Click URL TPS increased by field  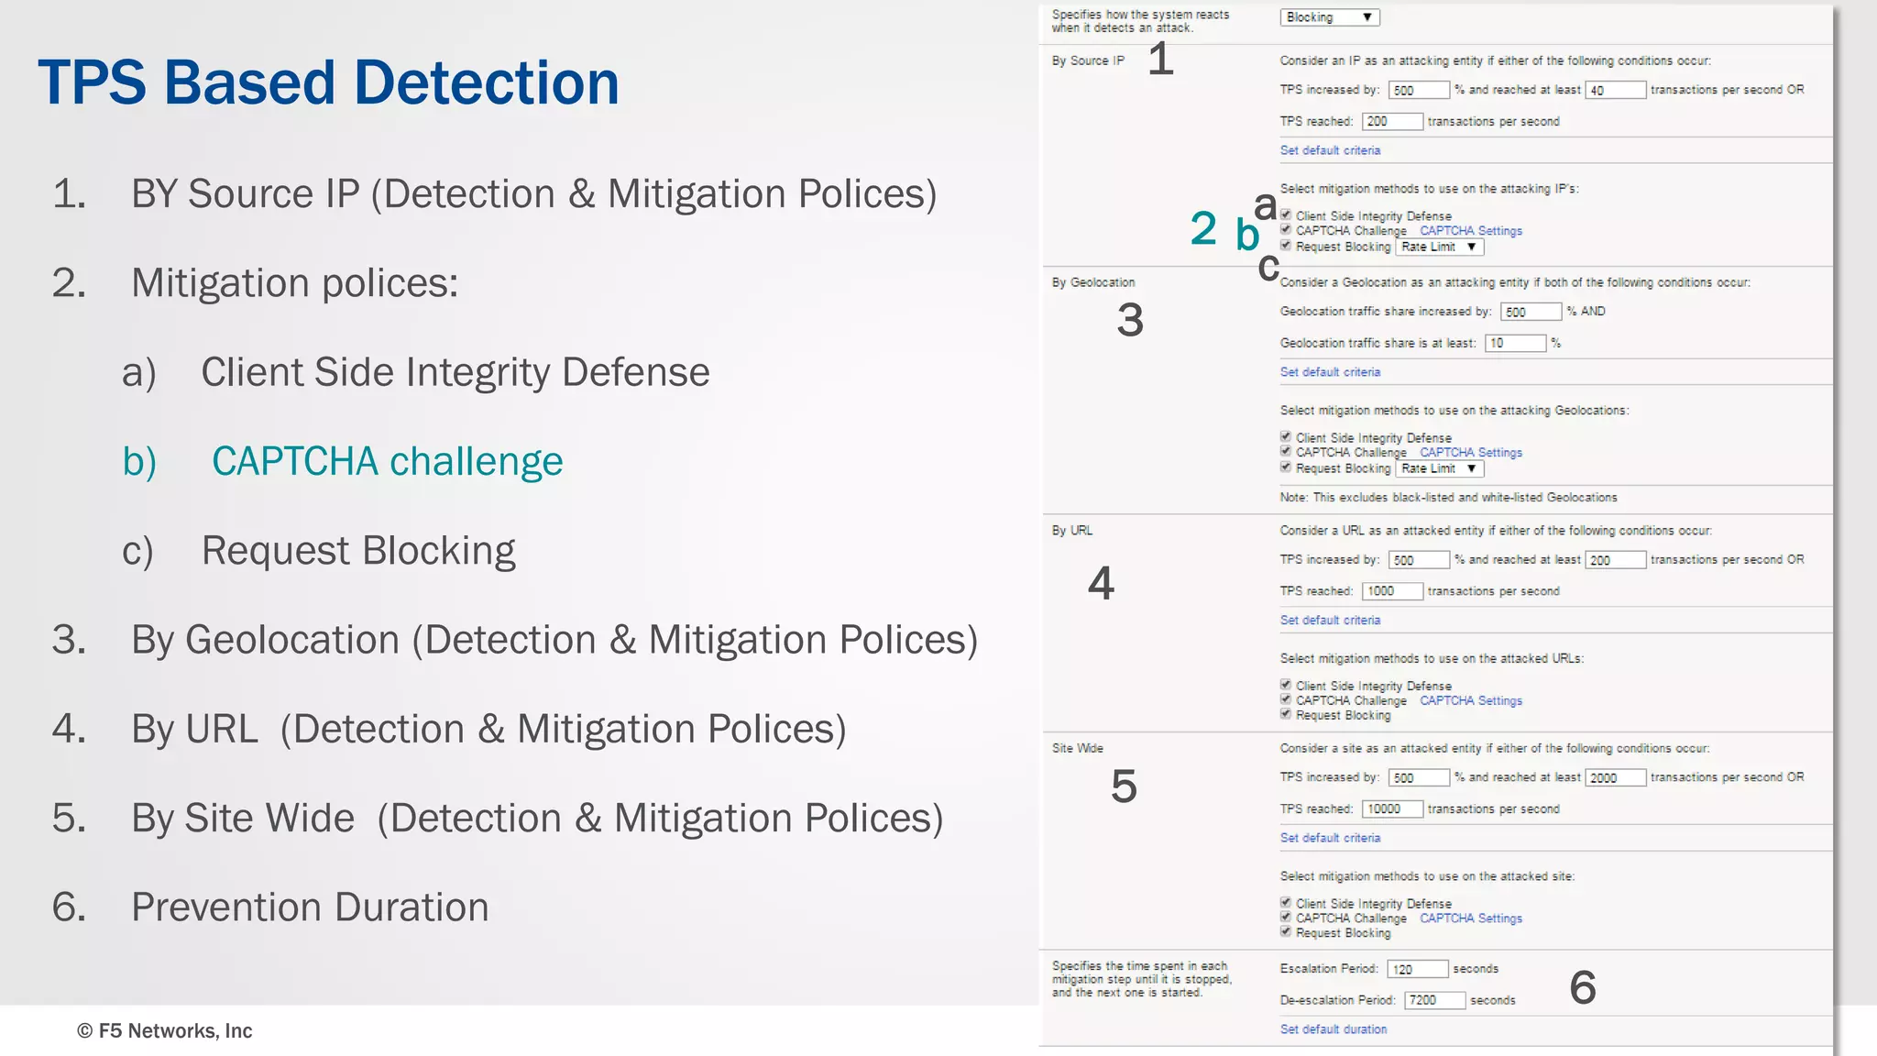click(1419, 560)
